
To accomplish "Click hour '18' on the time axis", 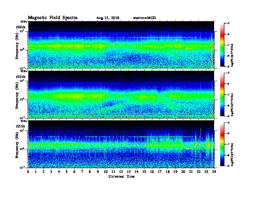I will [168, 172].
